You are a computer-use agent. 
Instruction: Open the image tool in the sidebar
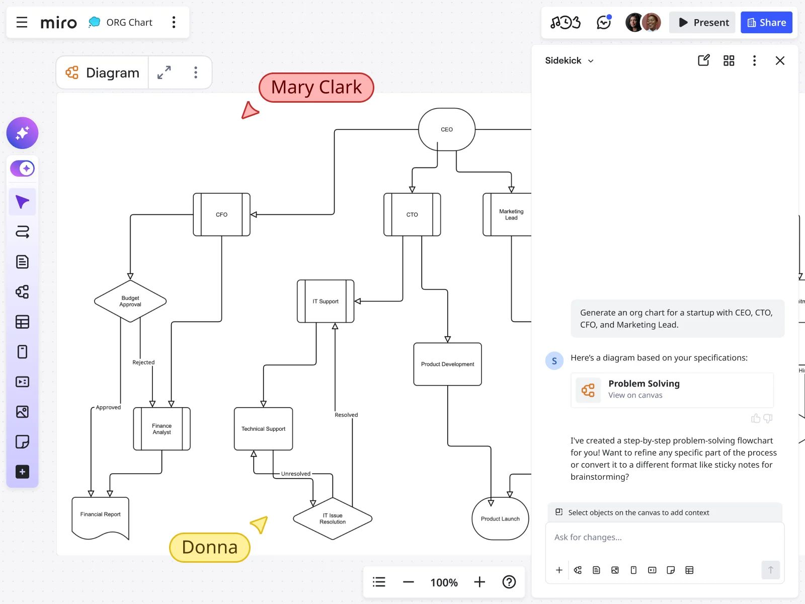click(22, 412)
